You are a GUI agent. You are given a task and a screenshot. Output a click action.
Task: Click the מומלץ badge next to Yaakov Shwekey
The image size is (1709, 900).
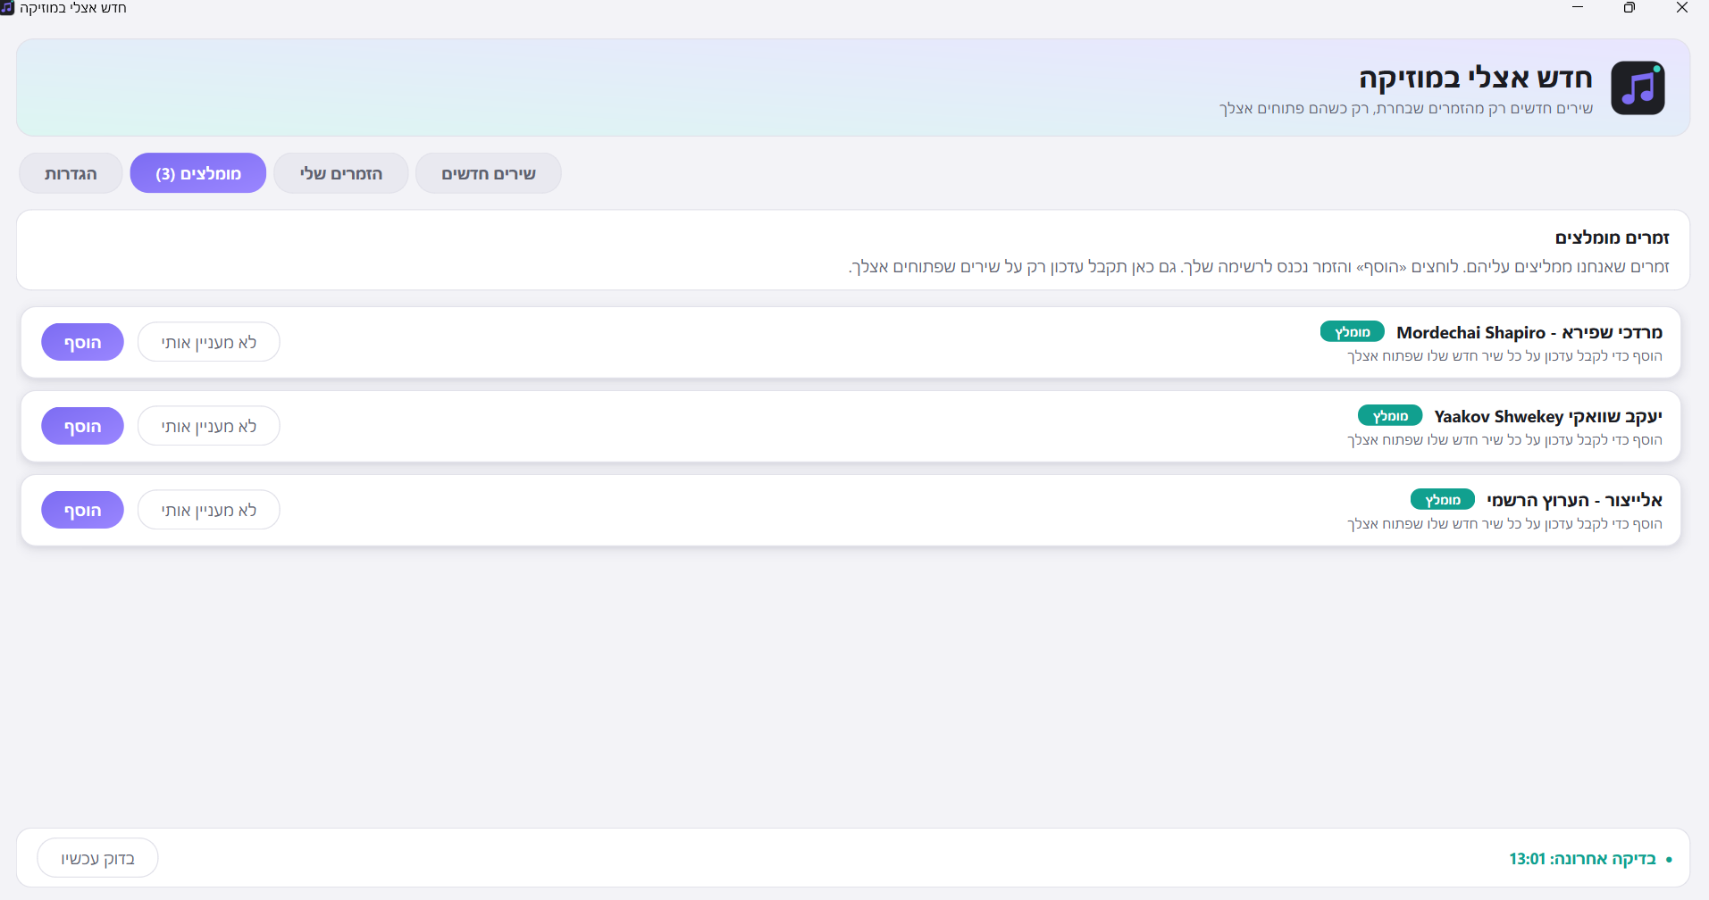1390,415
